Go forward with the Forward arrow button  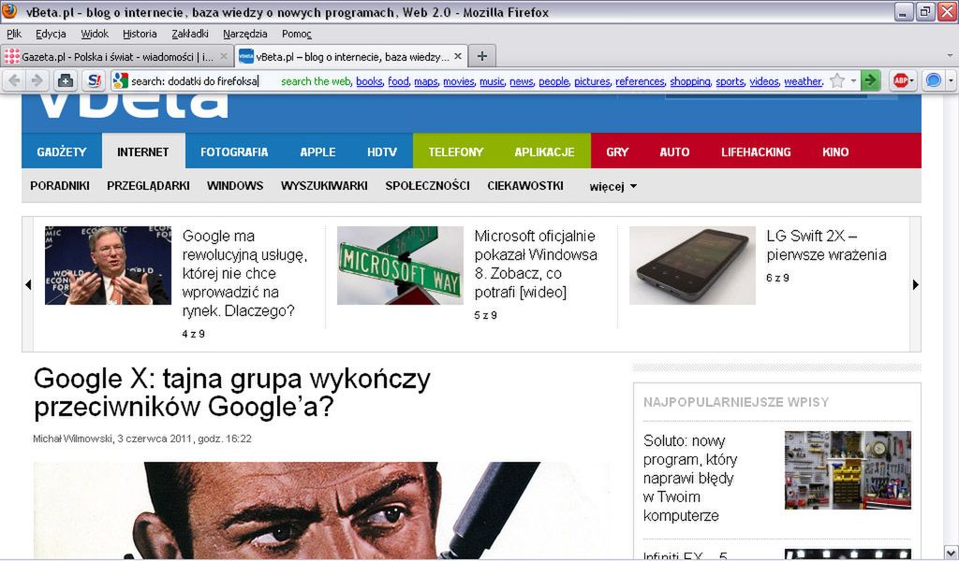[x=37, y=80]
